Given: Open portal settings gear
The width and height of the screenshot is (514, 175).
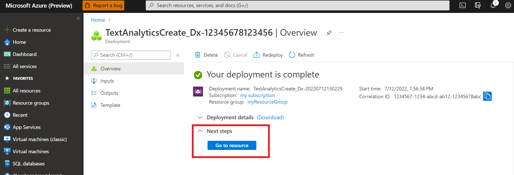Looking at the screenshot, I should pyautogui.click(x=508, y=5).
